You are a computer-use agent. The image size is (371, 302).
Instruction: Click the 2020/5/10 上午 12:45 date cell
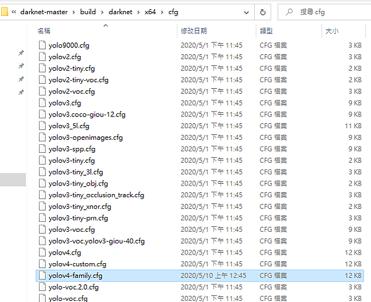point(213,275)
